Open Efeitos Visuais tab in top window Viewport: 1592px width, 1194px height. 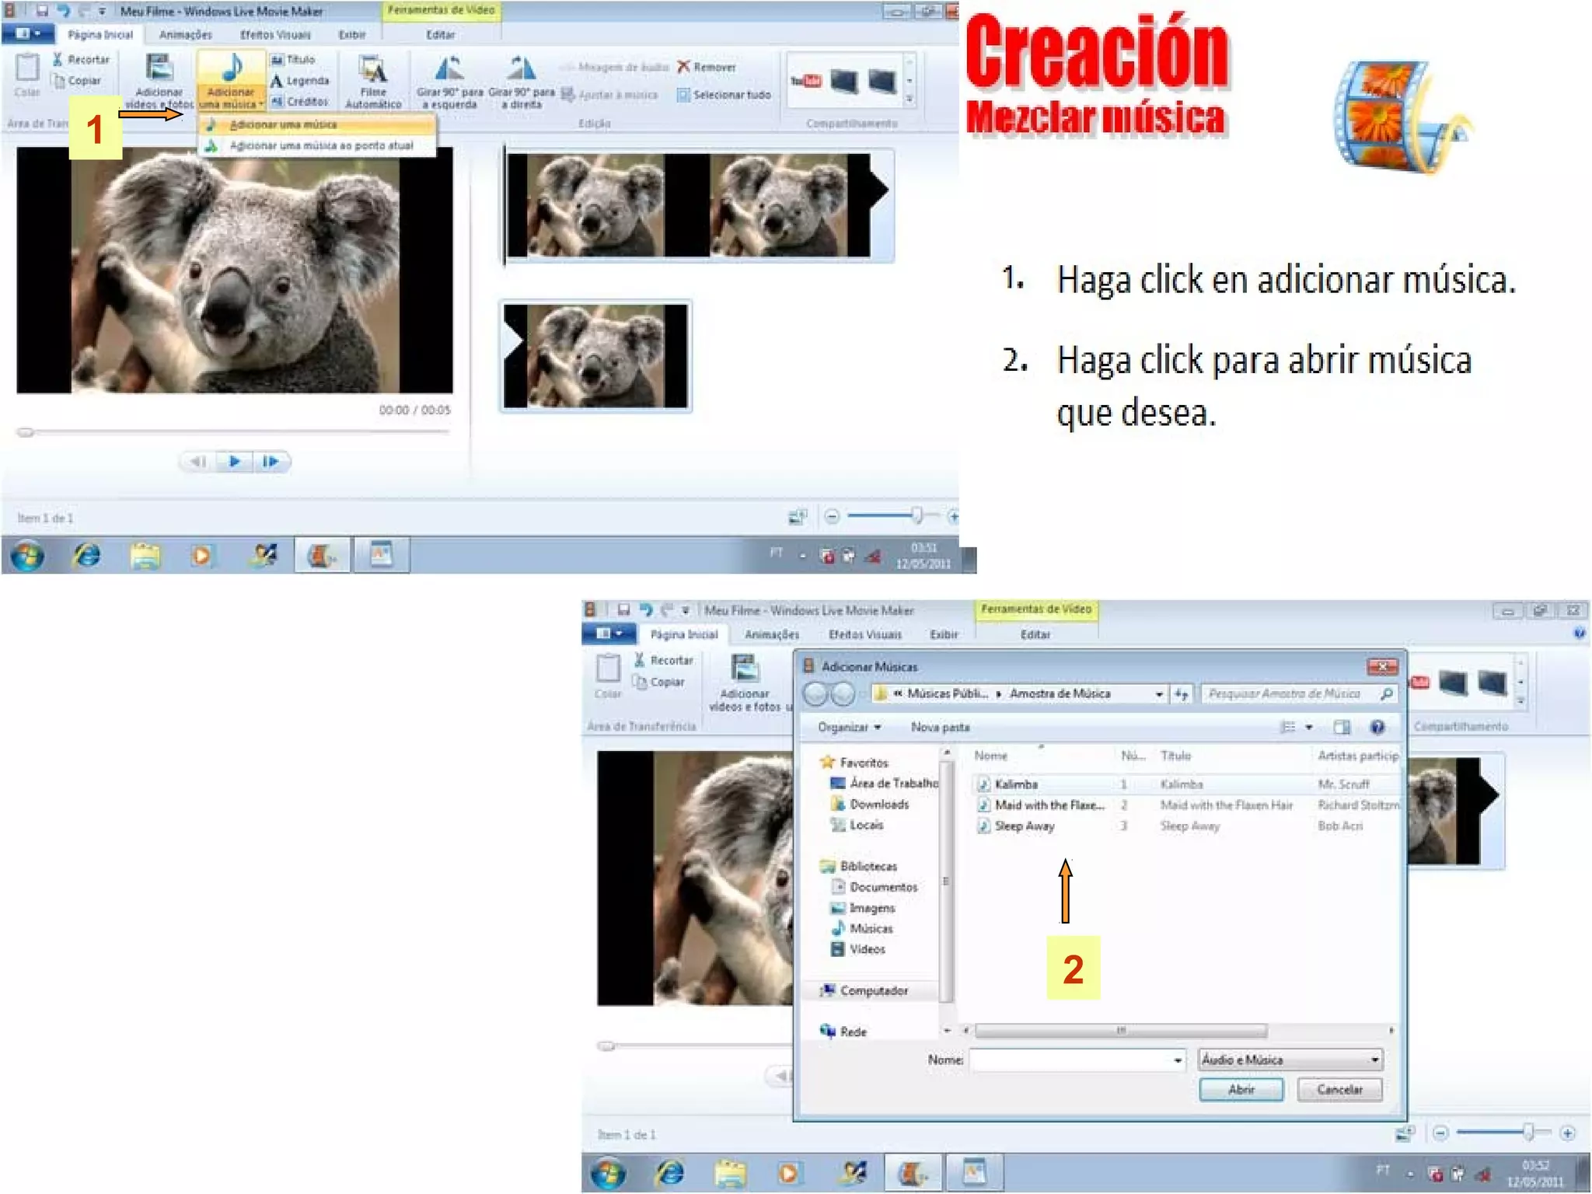pyautogui.click(x=275, y=35)
